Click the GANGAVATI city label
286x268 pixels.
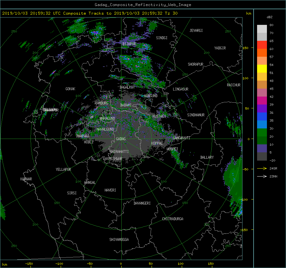[x=181, y=138]
